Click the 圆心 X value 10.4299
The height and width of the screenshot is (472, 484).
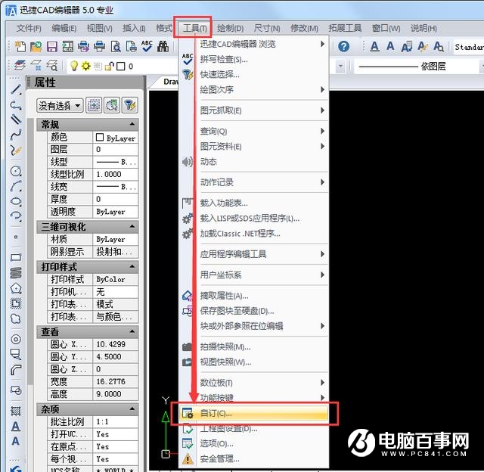[116, 344]
